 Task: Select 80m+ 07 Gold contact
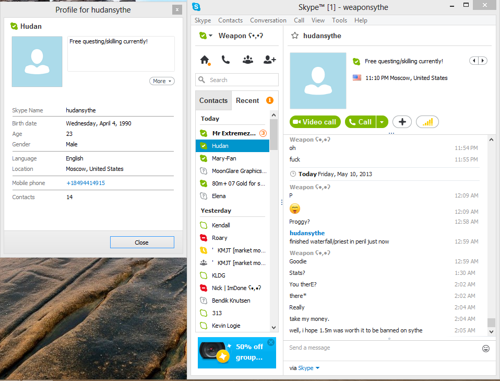click(232, 183)
